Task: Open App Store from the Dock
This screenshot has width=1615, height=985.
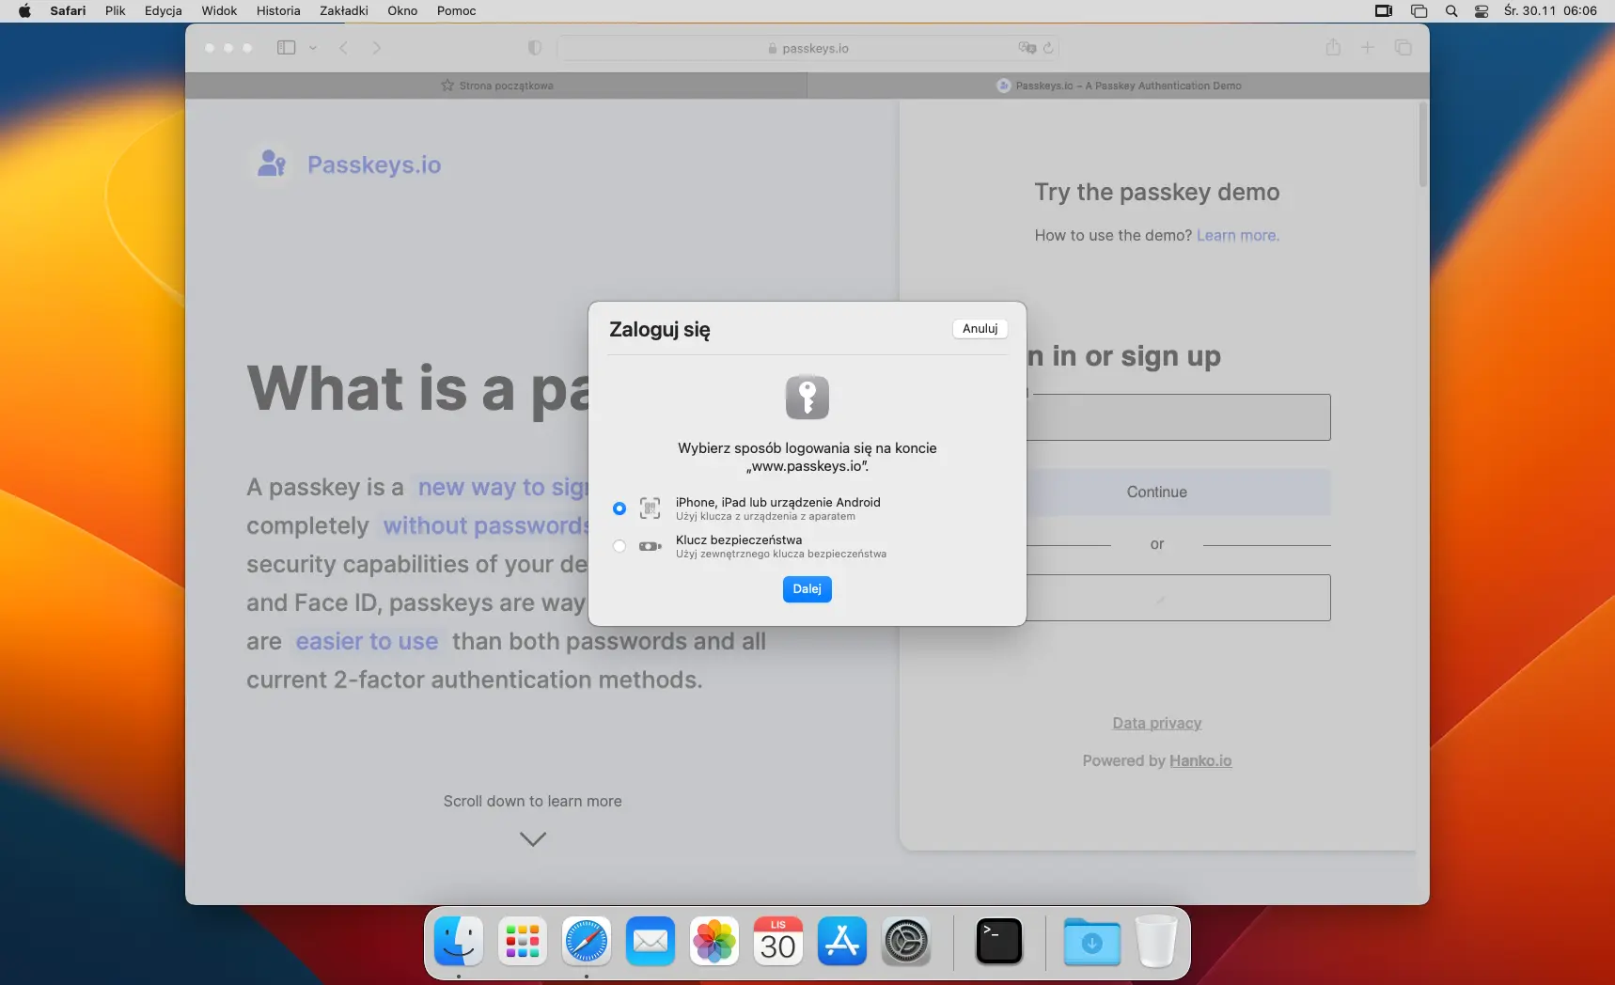Action: [x=842, y=941]
